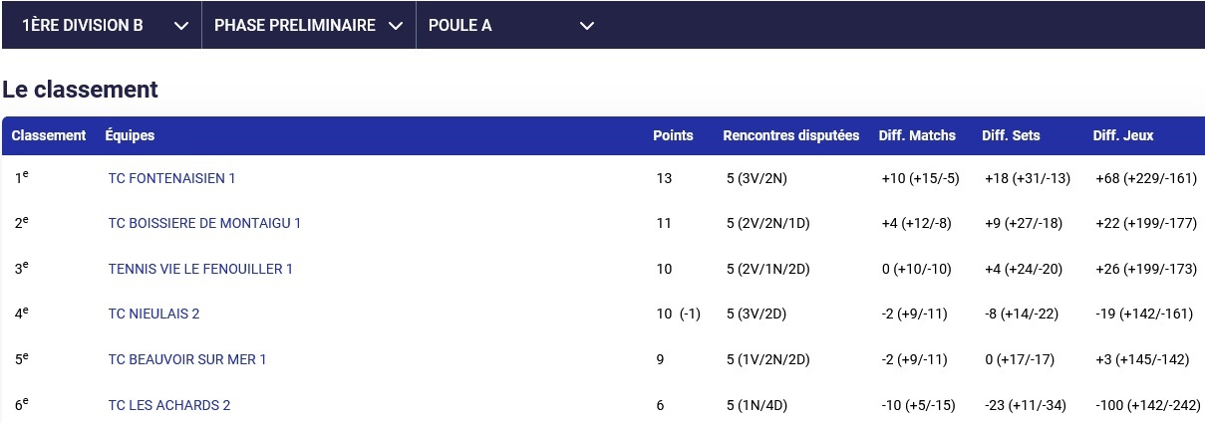The width and height of the screenshot is (1205, 423).
Task: Open TC Fontenaisien 1 team page
Action: [171, 178]
